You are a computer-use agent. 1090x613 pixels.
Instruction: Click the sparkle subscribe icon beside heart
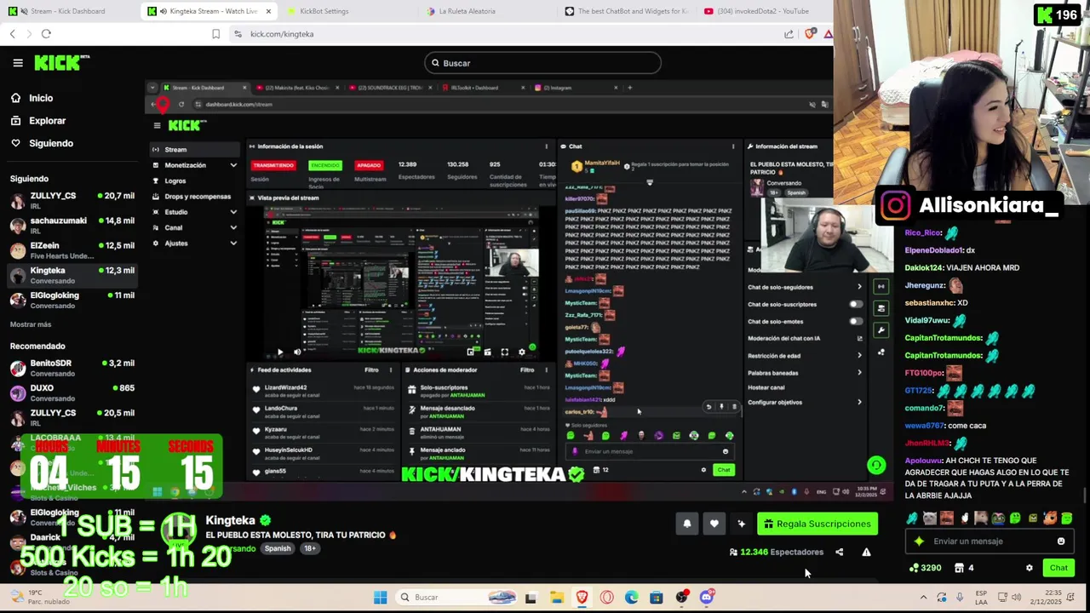click(741, 524)
